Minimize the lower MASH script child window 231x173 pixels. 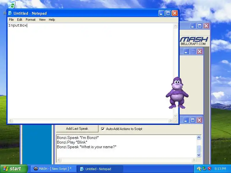coord(186,120)
